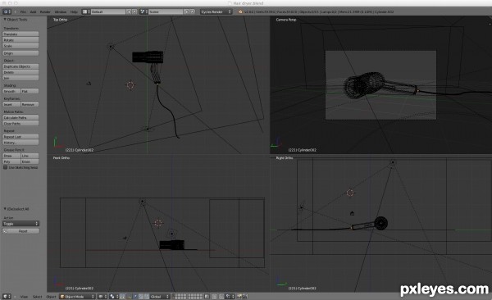Select Grease Pencil Erase

[x=30, y=161]
